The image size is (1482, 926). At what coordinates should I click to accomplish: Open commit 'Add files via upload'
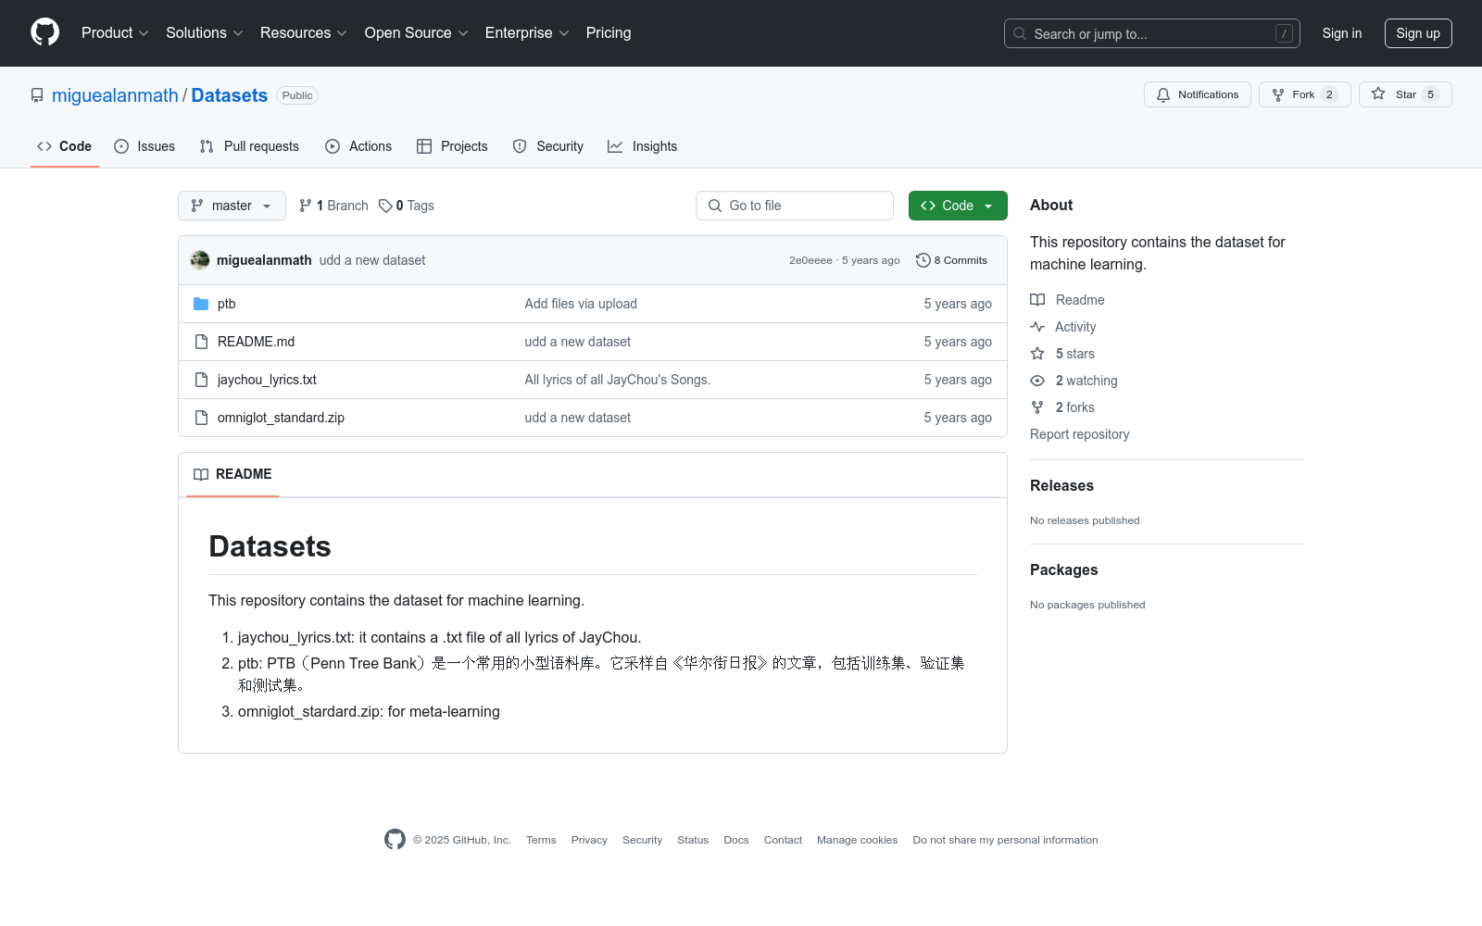pos(581,304)
